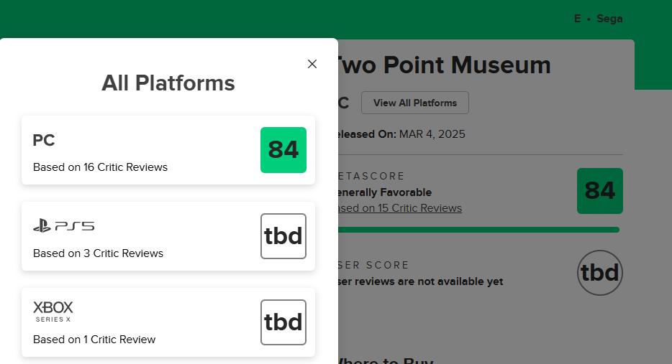The image size is (672, 364).
Task: Select the PC score 84 badge in popup
Action: [x=283, y=150]
